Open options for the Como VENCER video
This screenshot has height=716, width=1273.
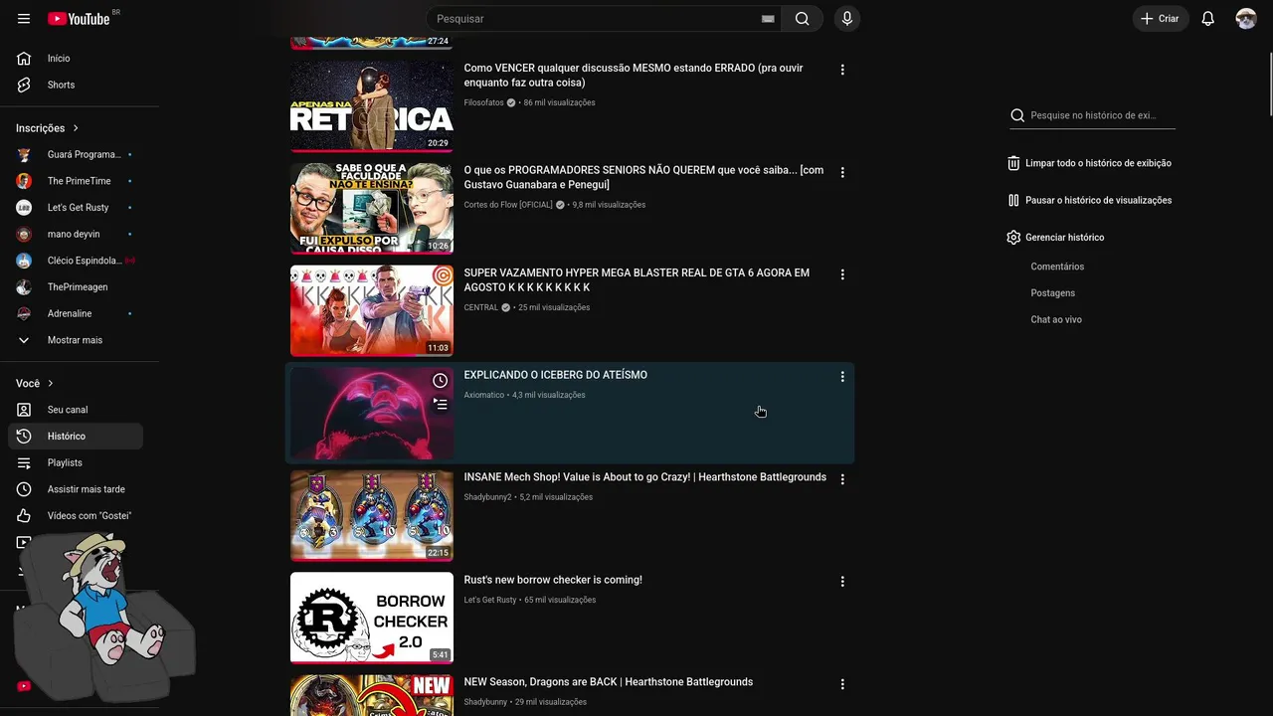point(842,70)
